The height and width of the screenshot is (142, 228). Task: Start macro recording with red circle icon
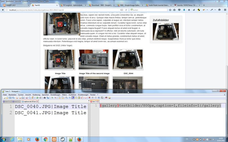(x=89, y=98)
